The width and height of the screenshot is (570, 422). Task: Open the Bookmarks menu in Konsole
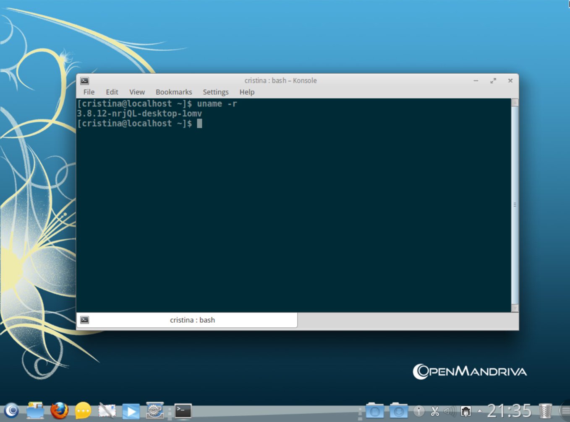tap(174, 92)
